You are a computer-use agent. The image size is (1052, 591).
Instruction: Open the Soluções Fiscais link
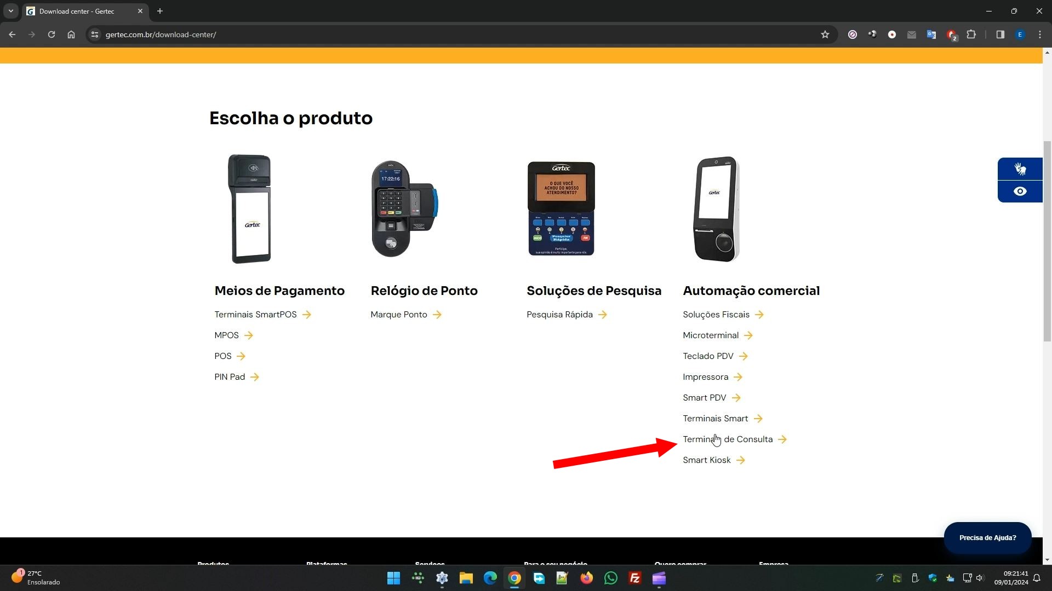click(723, 315)
